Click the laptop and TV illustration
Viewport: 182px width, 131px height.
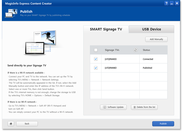click(40, 43)
